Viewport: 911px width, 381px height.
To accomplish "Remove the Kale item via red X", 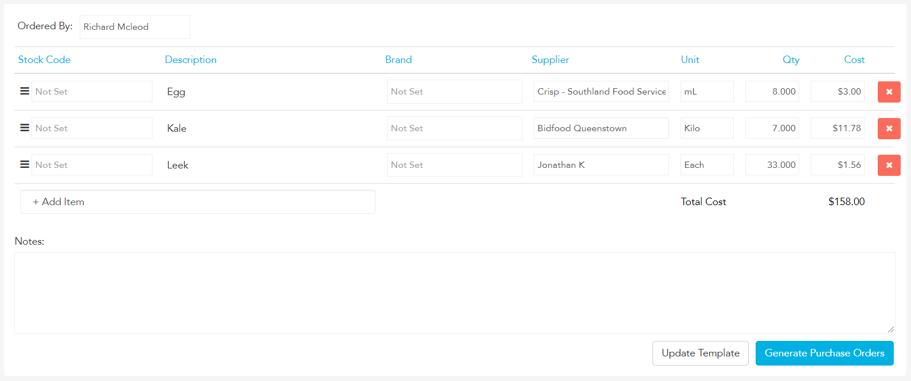I will (x=889, y=128).
